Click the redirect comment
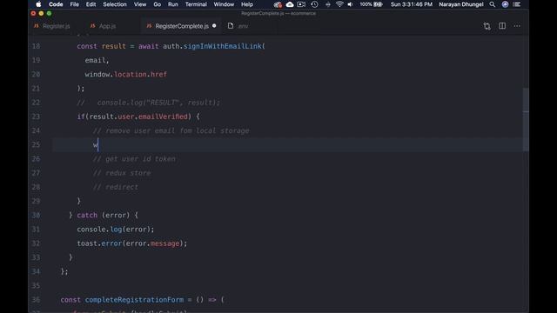557x313 pixels. [x=116, y=187]
